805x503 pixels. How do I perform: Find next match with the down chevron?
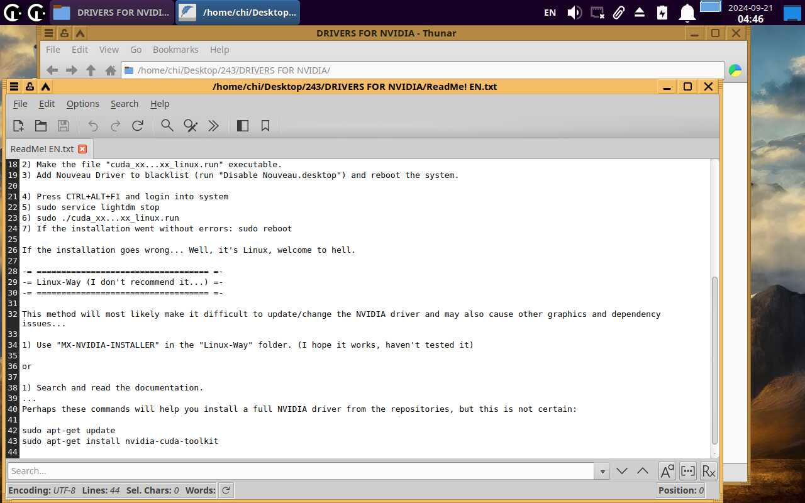(622, 471)
